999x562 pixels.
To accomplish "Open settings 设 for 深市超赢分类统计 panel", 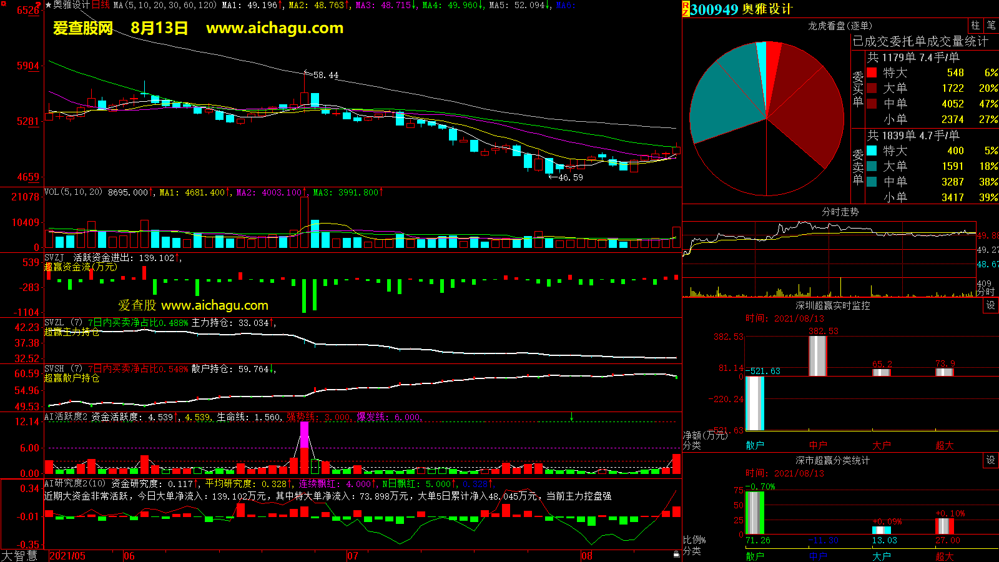I will 991,460.
